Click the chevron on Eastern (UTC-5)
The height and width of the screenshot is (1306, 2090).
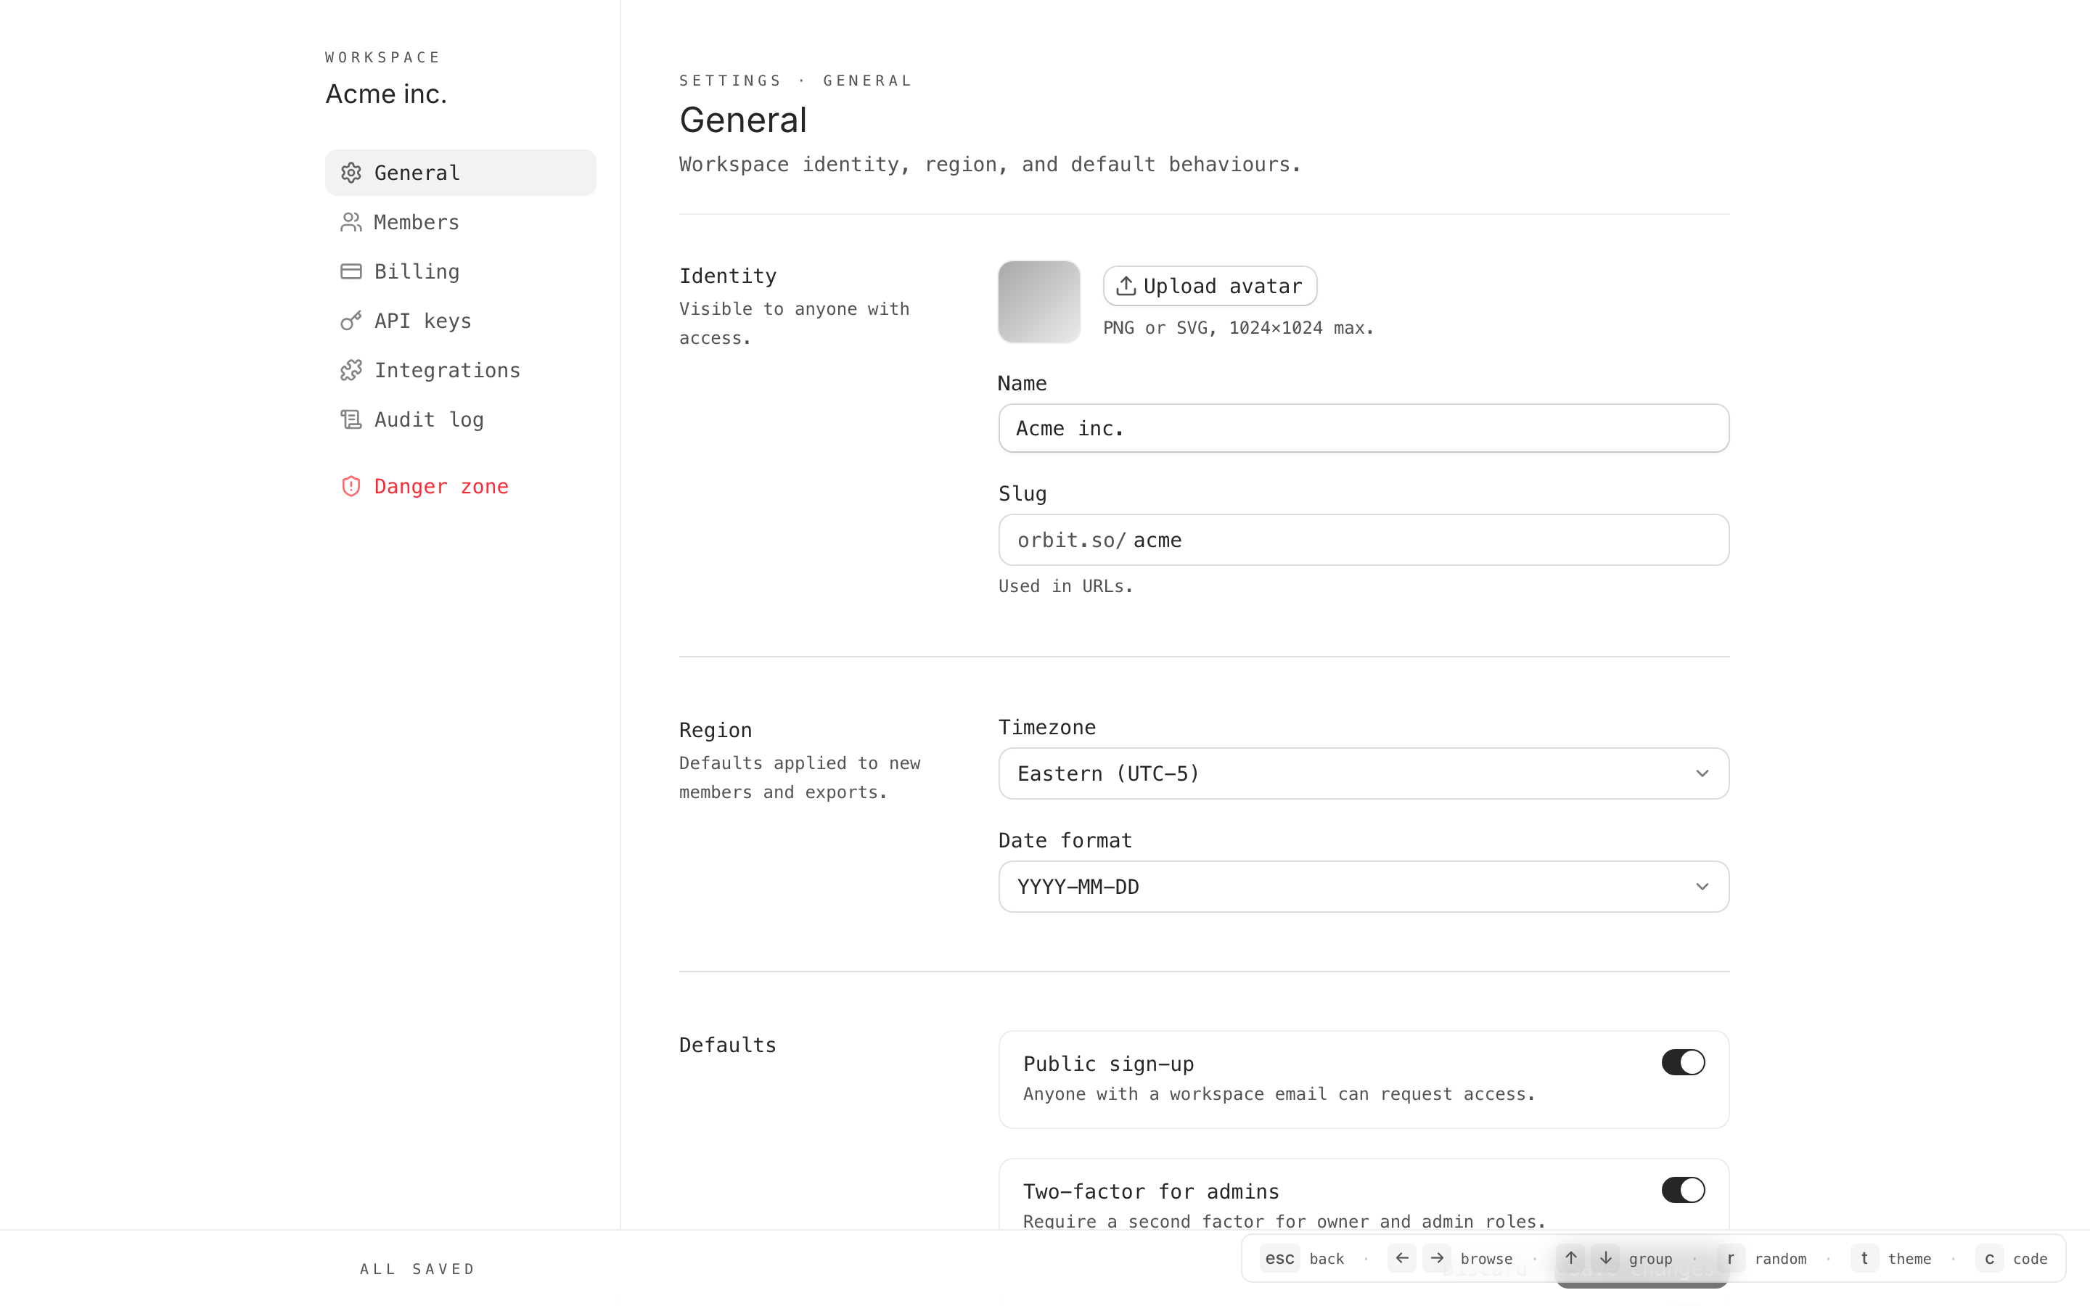(x=1701, y=773)
